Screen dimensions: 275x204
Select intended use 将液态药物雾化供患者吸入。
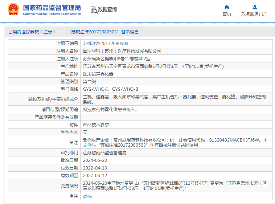[110, 110]
